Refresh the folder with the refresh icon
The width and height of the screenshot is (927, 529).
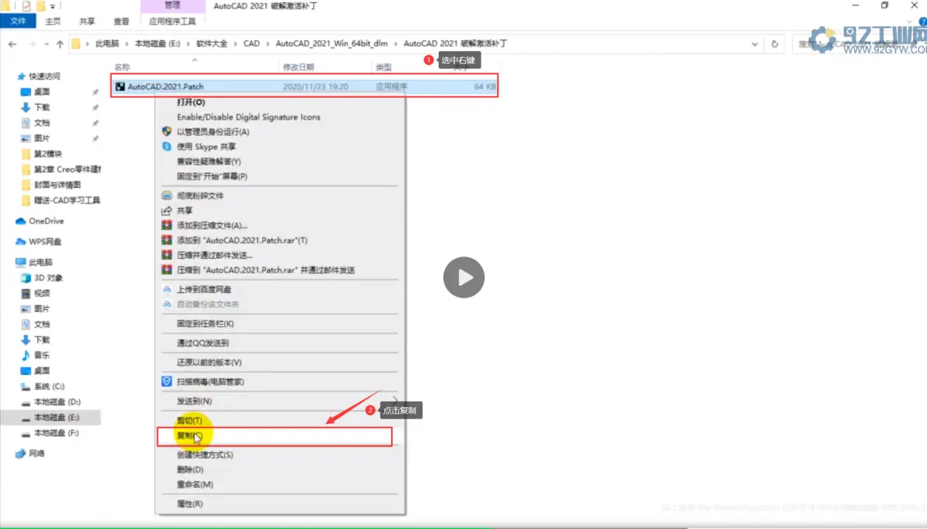tap(775, 44)
